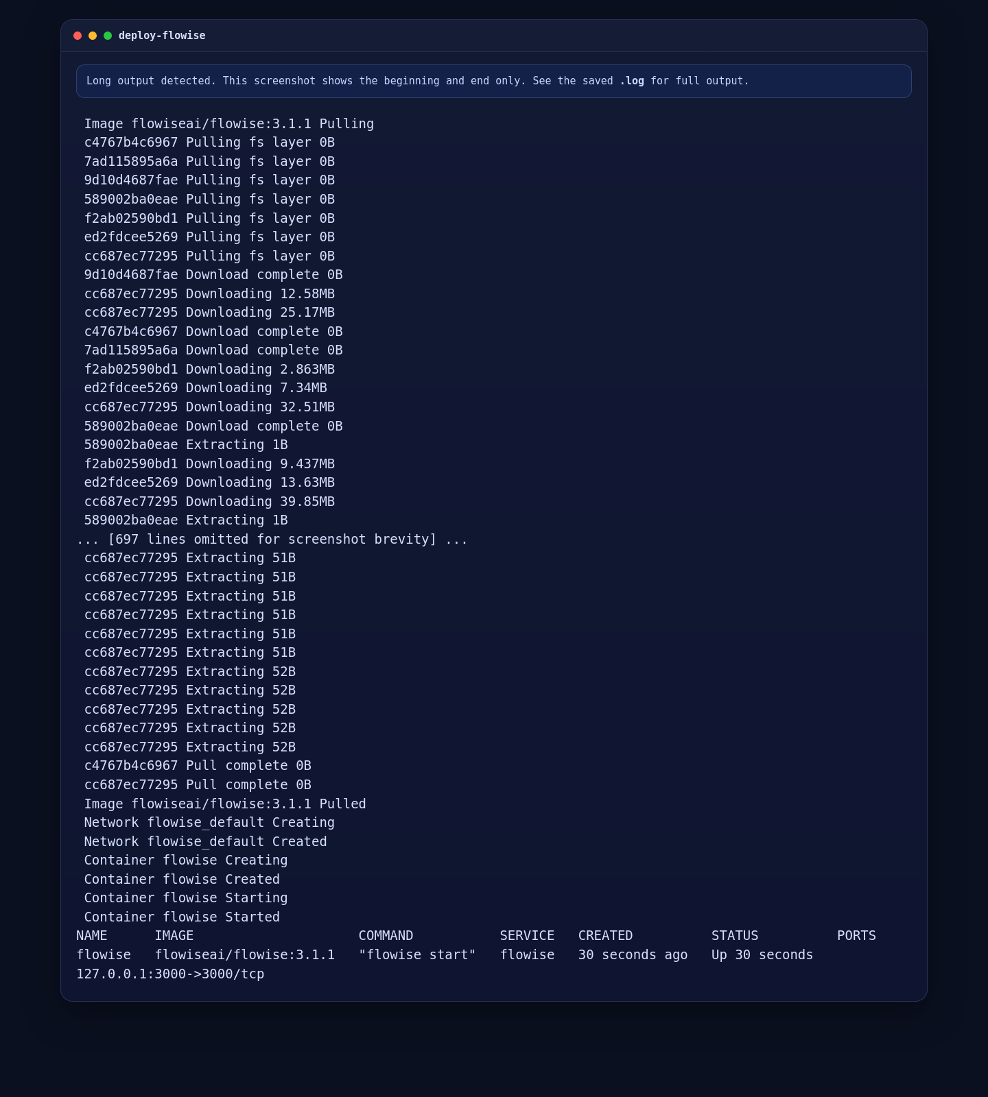Select the 'Image flowiseai/flowise:3.1.1 Pulled' line
This screenshot has width=988, height=1097.
[225, 804]
